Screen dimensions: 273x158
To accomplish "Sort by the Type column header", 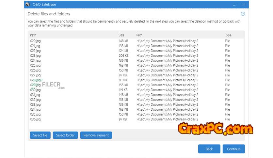I will [x=228, y=35].
